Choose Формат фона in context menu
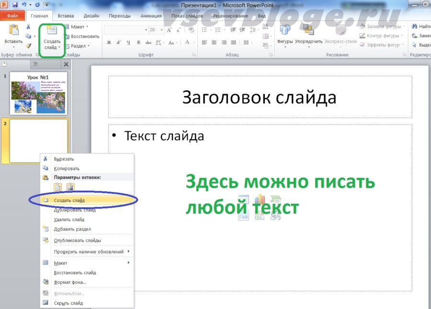 coord(87,282)
